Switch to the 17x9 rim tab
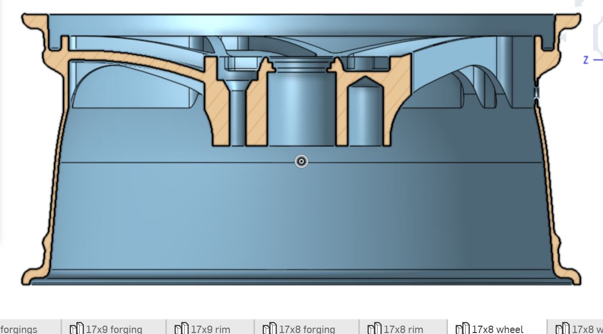 [210, 329]
